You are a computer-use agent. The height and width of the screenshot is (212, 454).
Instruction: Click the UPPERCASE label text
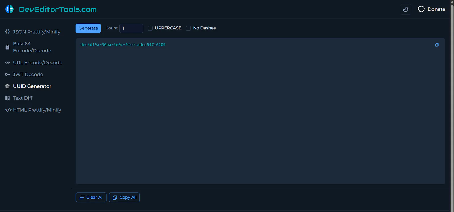(168, 28)
